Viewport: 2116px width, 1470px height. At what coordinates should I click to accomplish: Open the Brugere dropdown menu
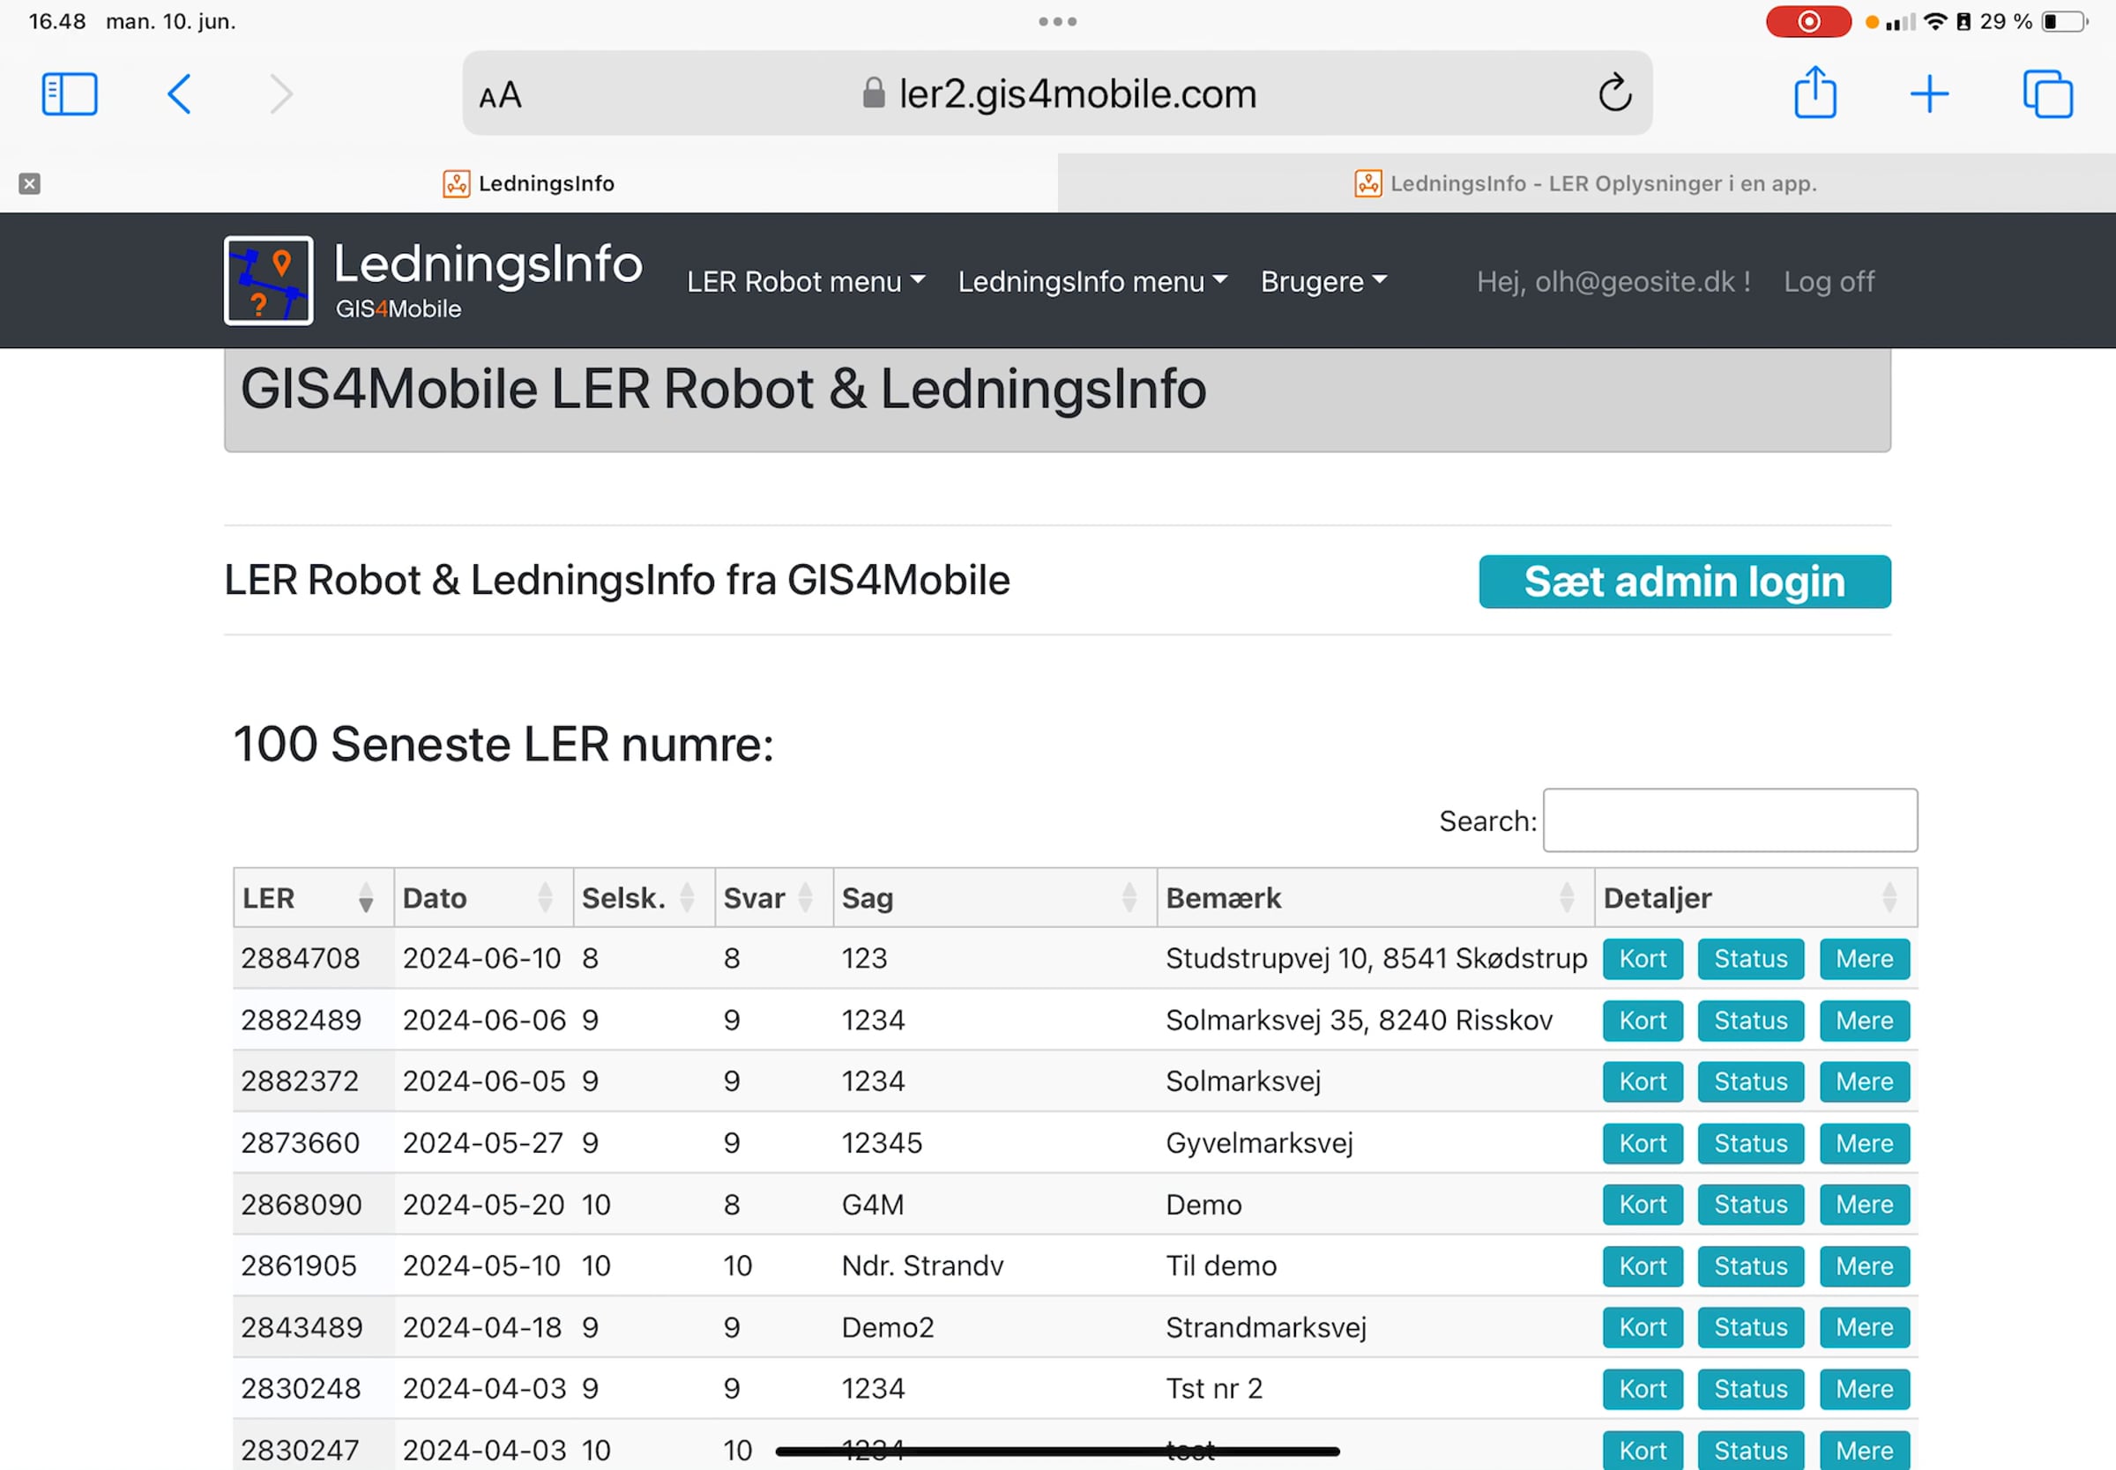1323,281
